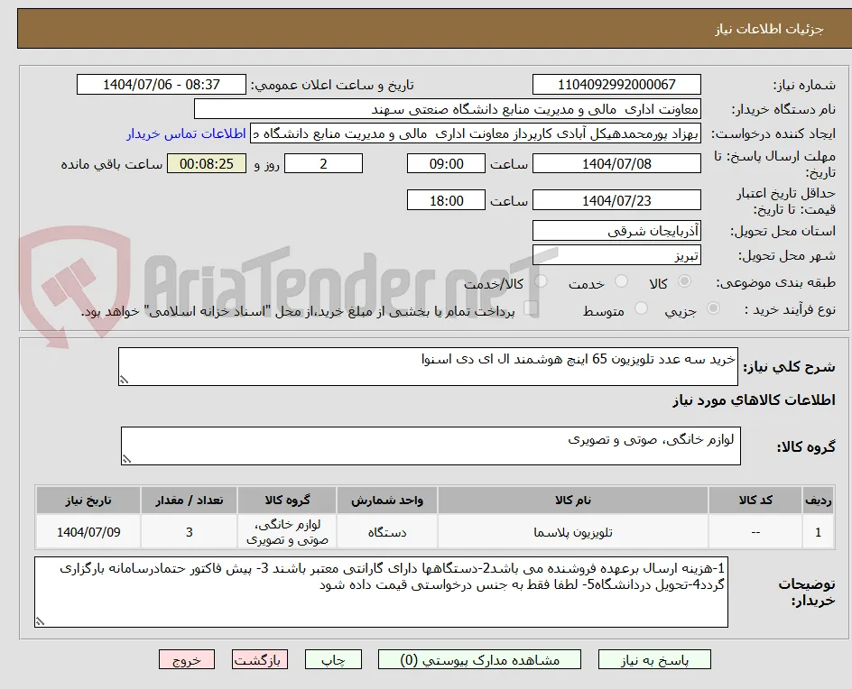Click the نام کالا column header
This screenshot has width=852, height=689.
[573, 500]
